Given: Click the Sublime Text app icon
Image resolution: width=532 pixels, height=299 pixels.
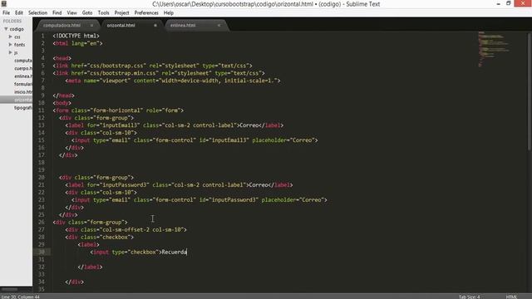Looking at the screenshot, I should tap(4, 3).
